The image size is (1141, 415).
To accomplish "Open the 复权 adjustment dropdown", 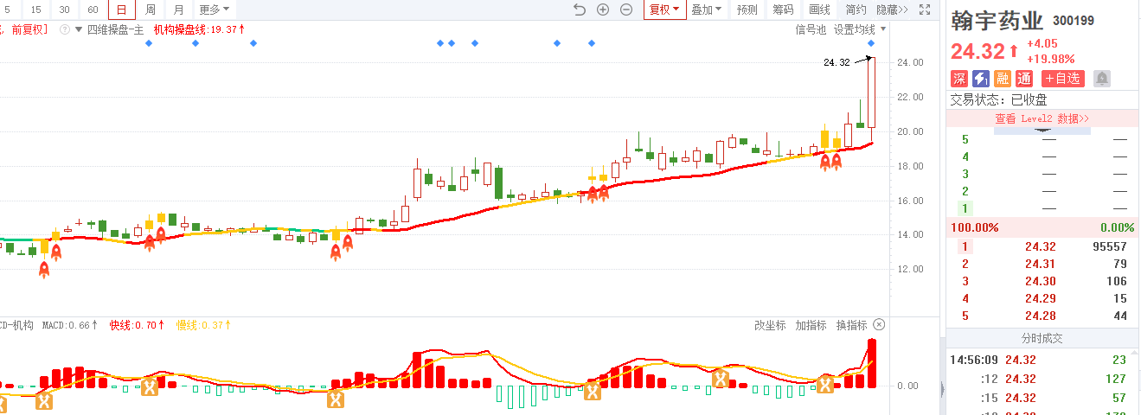I will (x=664, y=10).
